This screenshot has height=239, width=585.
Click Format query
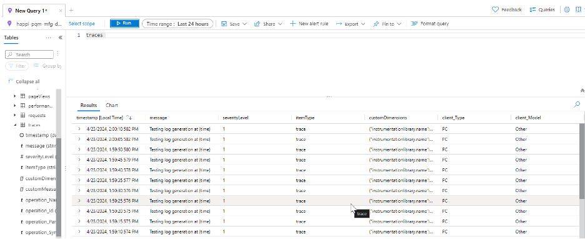pos(430,24)
